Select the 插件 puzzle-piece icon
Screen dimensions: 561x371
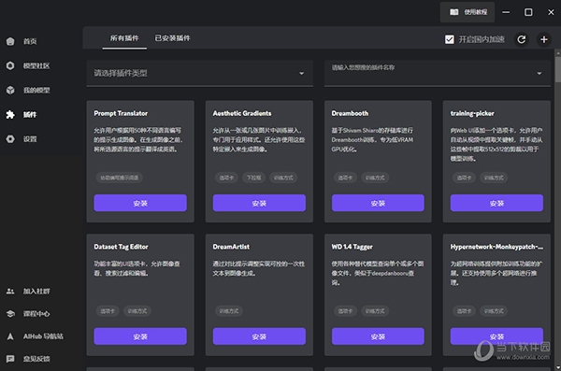(x=10, y=115)
